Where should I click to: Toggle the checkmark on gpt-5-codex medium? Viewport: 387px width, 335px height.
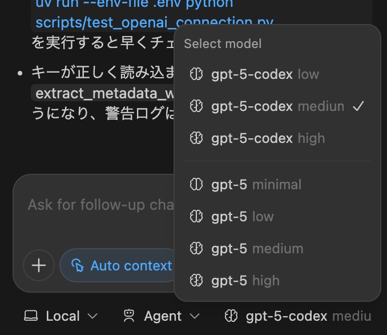pyautogui.click(x=358, y=106)
